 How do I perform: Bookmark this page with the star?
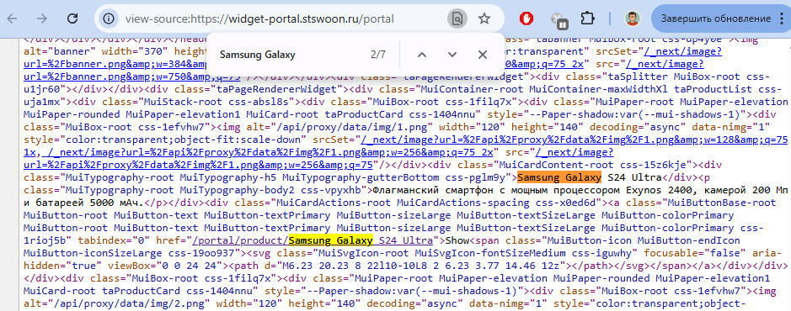484,19
